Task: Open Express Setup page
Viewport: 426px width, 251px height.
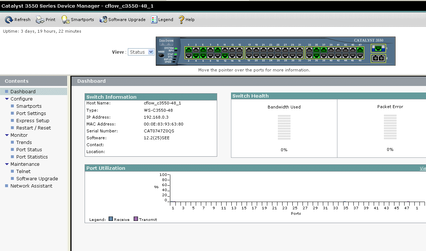Action: [33, 120]
